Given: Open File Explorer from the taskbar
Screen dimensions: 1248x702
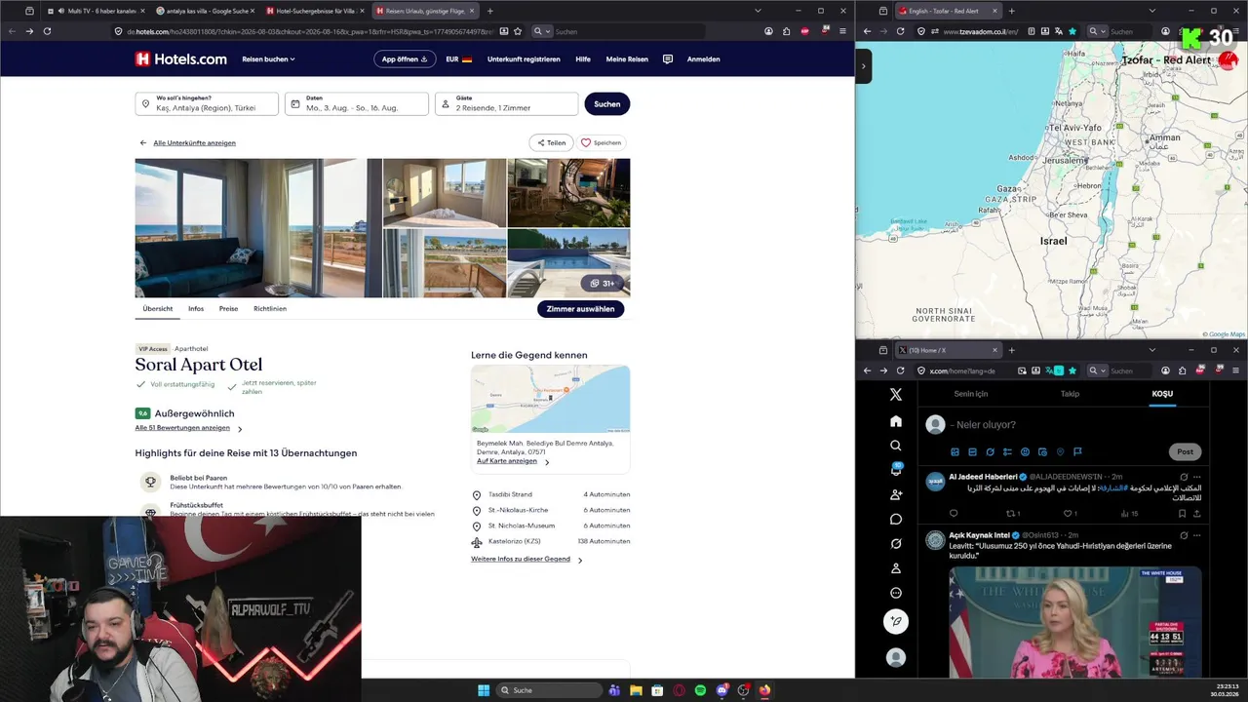Looking at the screenshot, I should pos(636,690).
